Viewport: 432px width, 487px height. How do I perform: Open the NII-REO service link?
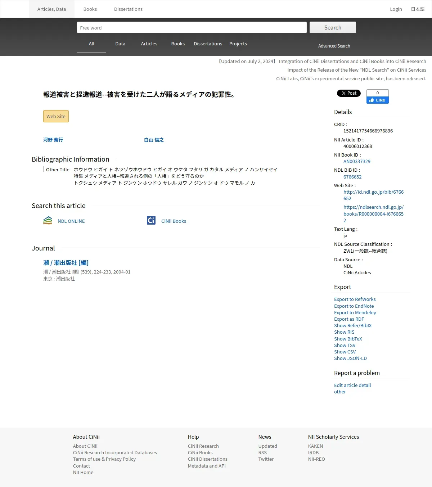coord(316,459)
